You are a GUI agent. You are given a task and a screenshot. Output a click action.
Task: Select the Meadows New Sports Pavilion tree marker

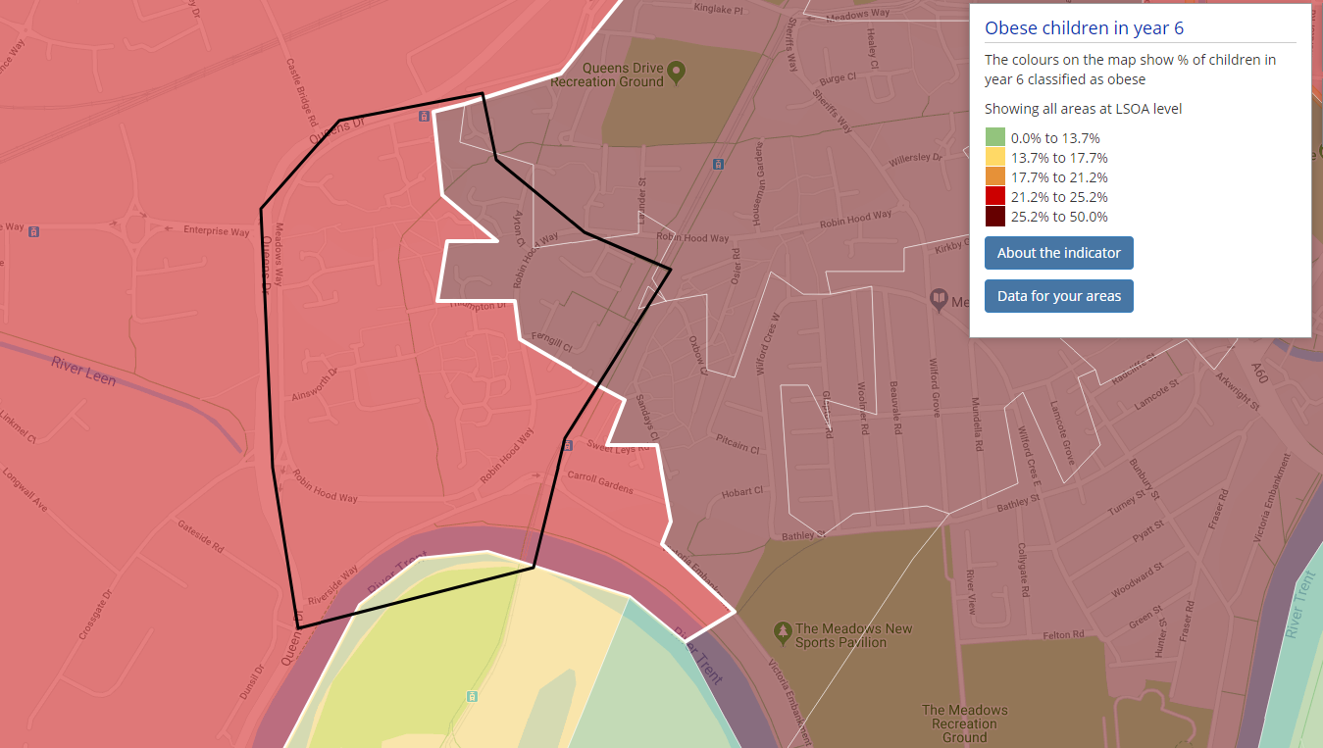coord(783,629)
